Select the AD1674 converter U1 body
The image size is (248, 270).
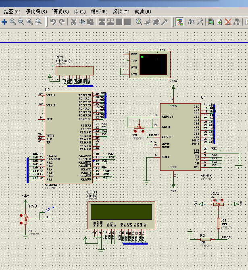(x=180, y=137)
